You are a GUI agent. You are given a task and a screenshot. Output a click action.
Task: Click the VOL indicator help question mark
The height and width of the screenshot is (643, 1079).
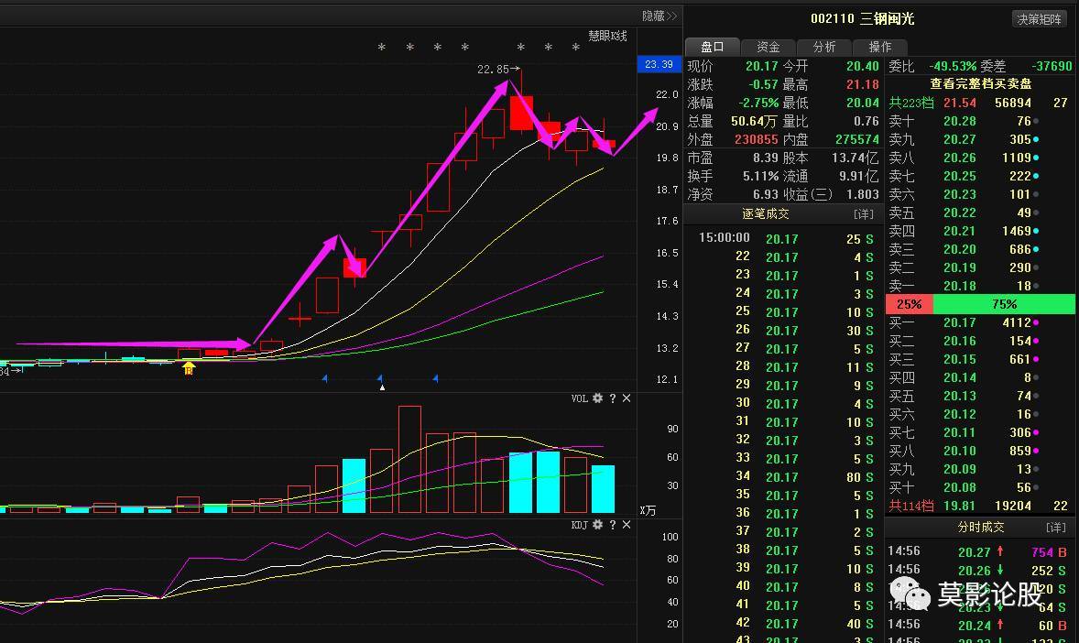[x=613, y=398]
